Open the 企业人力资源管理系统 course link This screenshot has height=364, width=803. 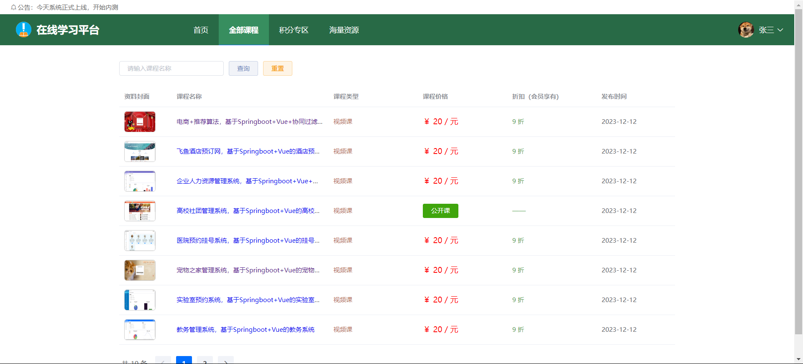[x=247, y=181]
